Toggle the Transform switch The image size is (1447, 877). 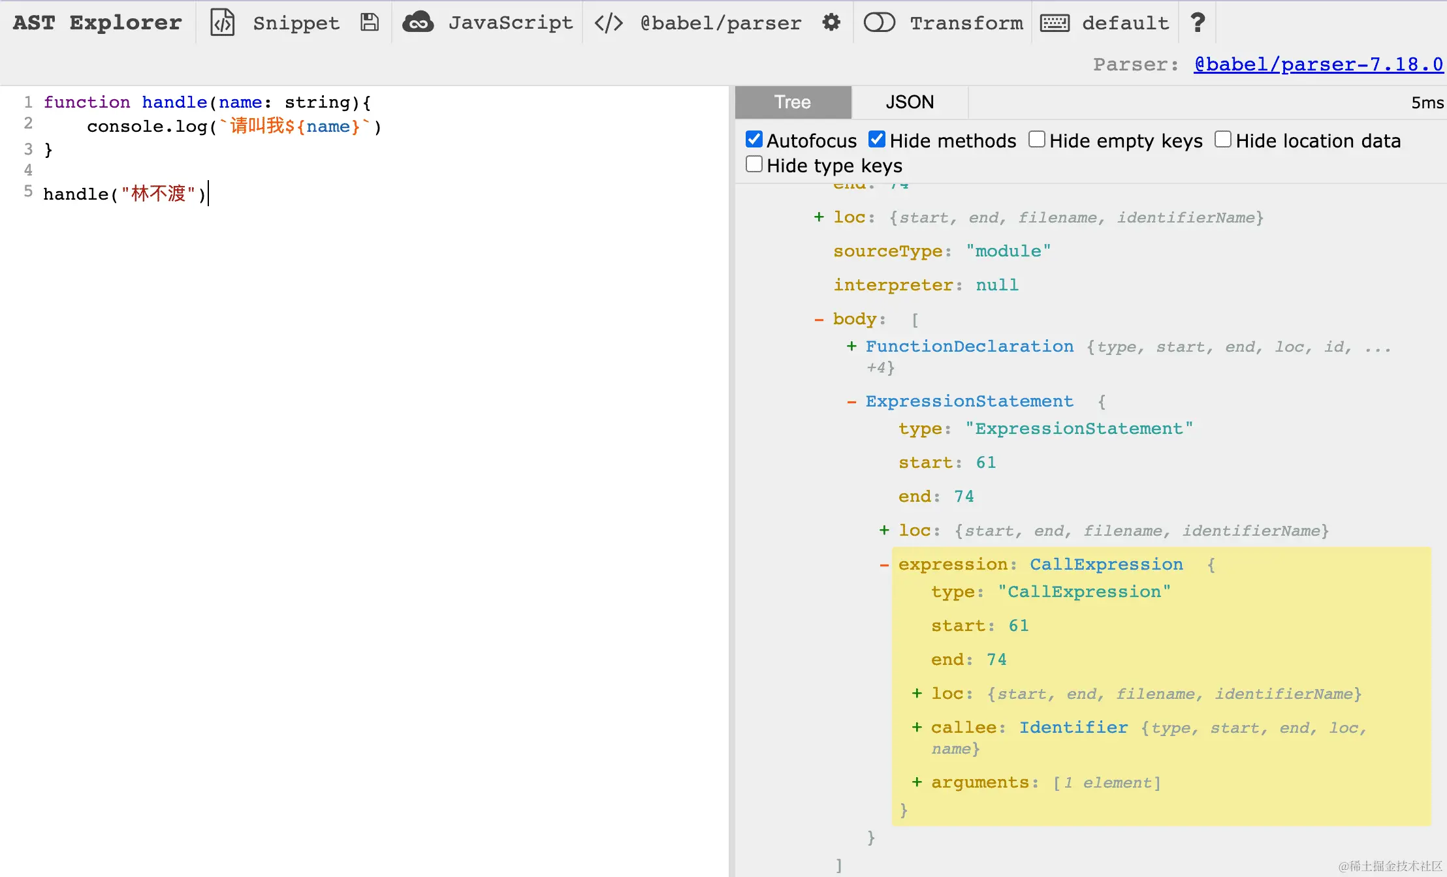point(879,23)
